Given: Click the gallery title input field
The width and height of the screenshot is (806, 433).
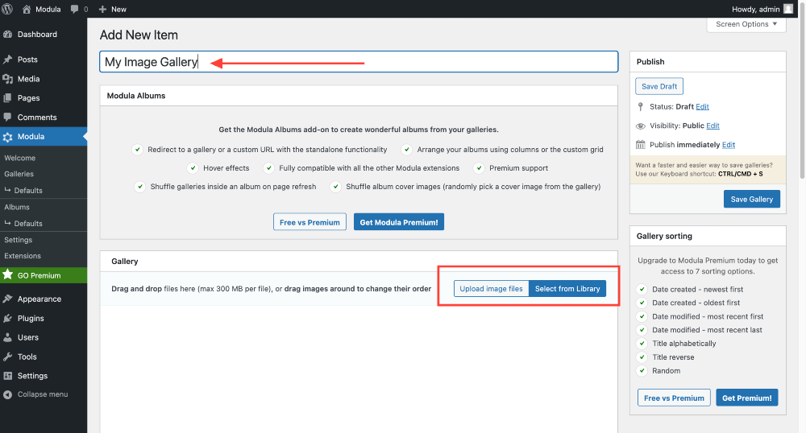Looking at the screenshot, I should point(359,61).
